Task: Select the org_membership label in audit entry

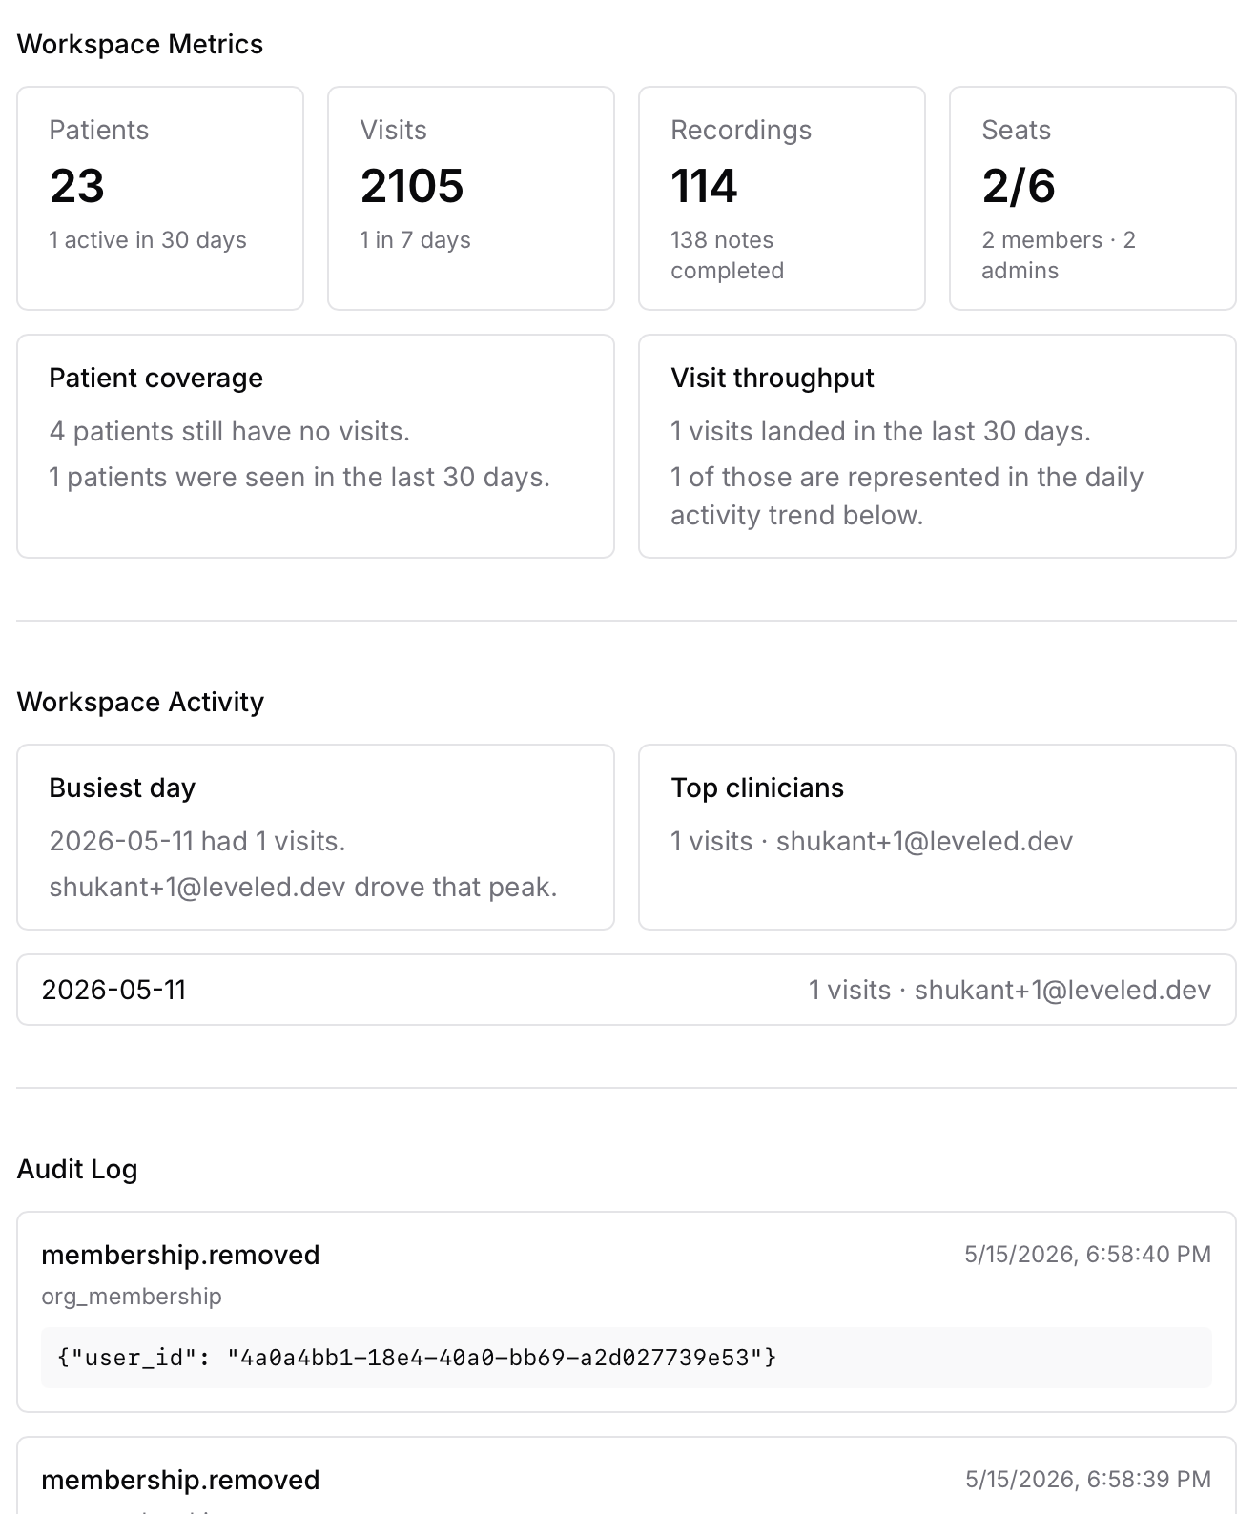Action: (132, 1296)
